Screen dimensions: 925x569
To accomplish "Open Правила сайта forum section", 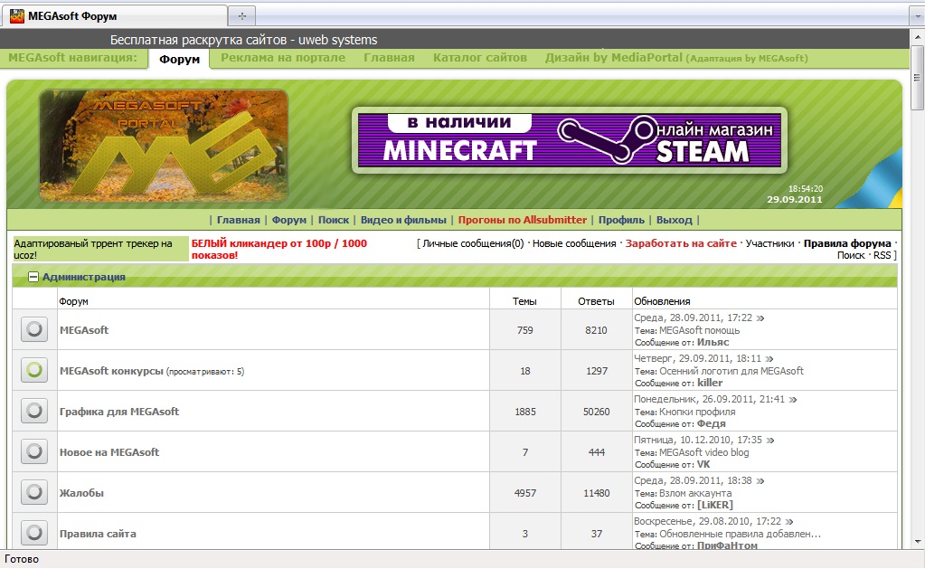I will pos(98,534).
